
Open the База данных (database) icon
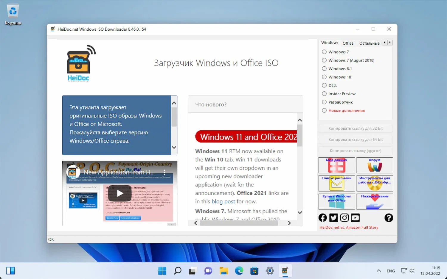click(336, 165)
